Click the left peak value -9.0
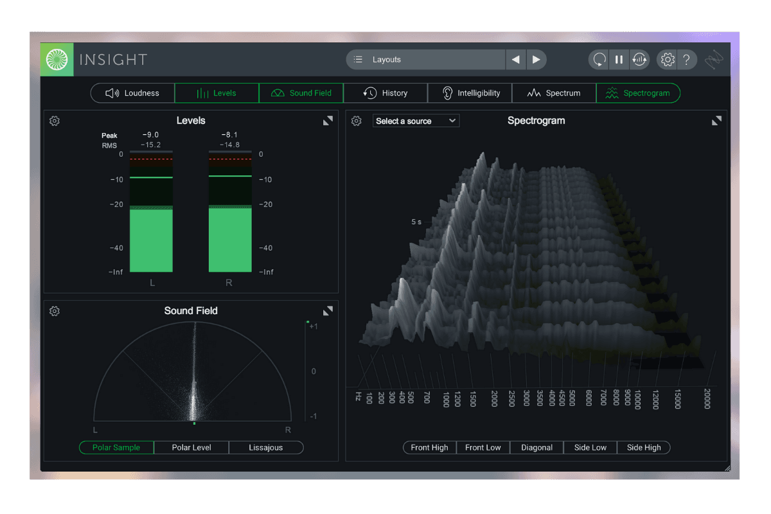The image size is (771, 514). coord(150,136)
